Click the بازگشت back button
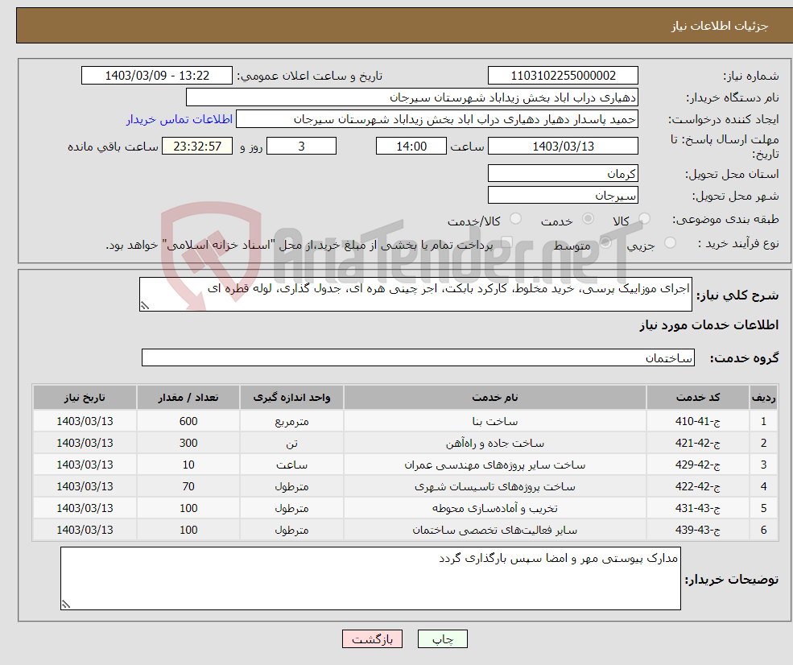793x665 pixels. pyautogui.click(x=372, y=639)
